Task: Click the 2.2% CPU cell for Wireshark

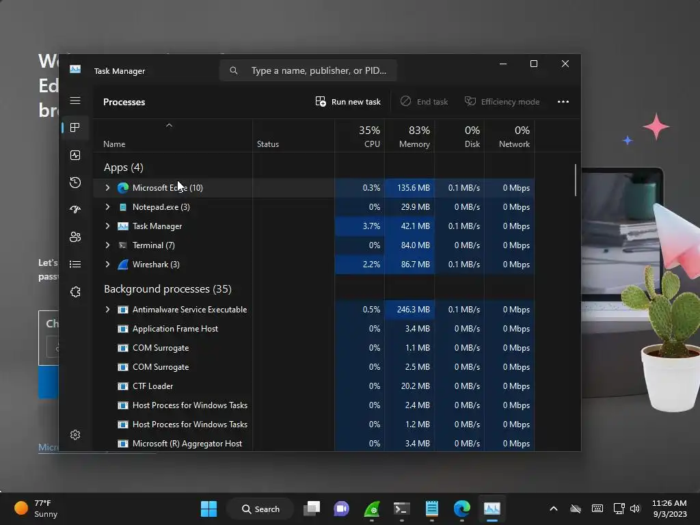Action: tap(360, 265)
